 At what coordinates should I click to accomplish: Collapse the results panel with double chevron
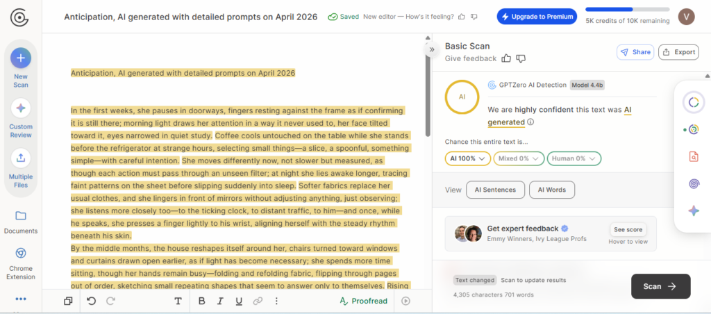tap(432, 49)
